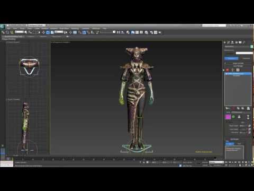Screen dimensions: 254x191
Task: Toggle the Window/Crossing selection mode
Action: click(x=39, y=32)
